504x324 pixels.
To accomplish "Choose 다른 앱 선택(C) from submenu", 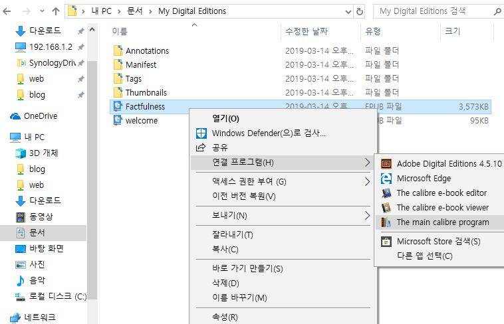I will point(424,256).
